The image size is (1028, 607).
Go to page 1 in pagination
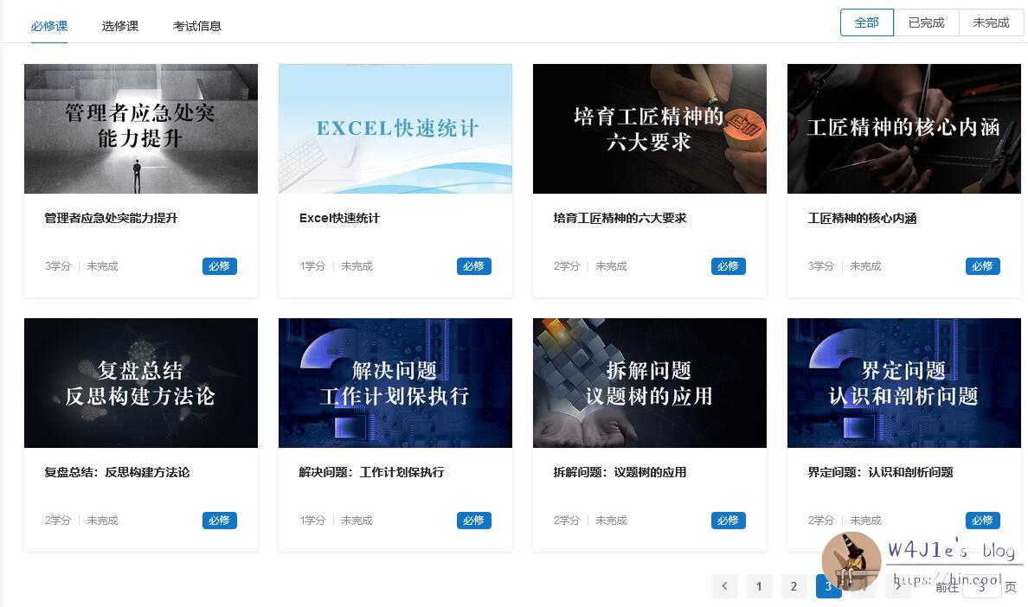pos(759,586)
